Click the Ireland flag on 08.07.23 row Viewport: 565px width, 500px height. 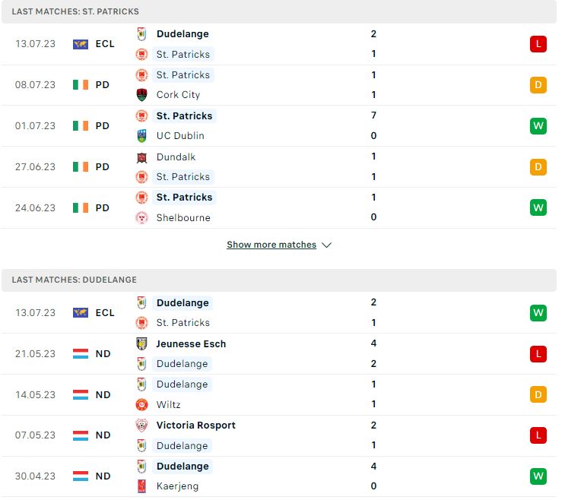click(x=81, y=85)
